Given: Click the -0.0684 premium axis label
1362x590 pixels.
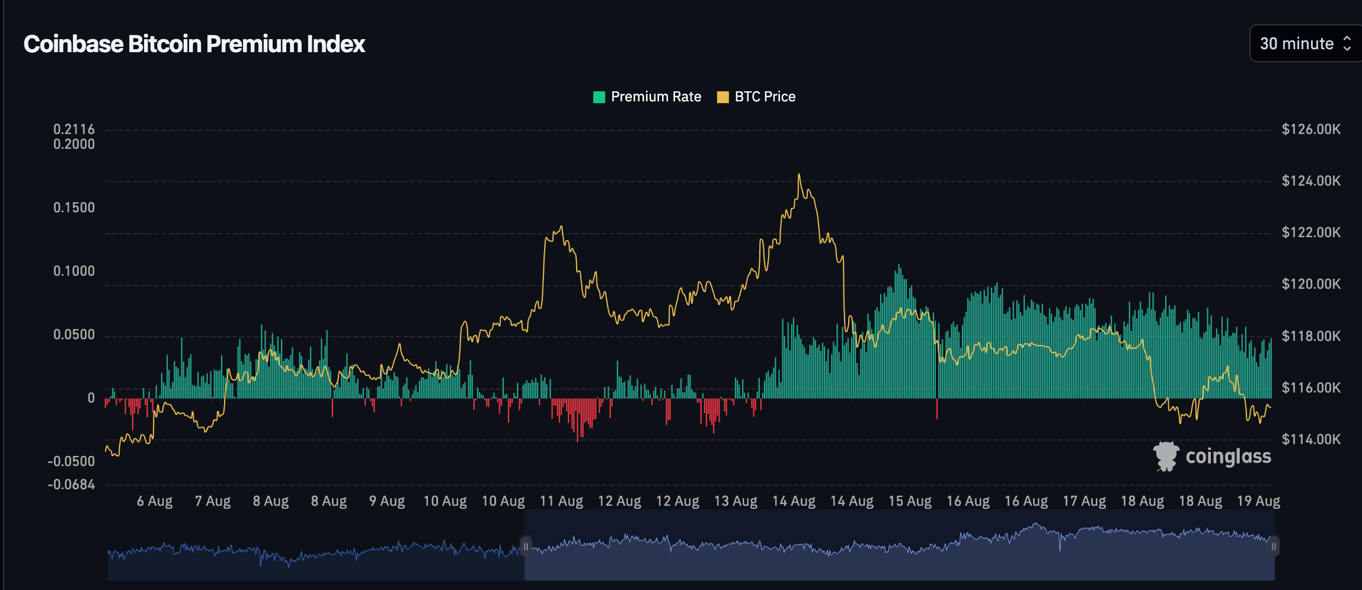Looking at the screenshot, I should [x=71, y=485].
